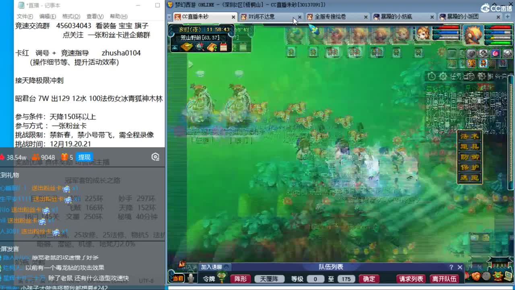Click the 保护 protect battle command

pos(470,167)
